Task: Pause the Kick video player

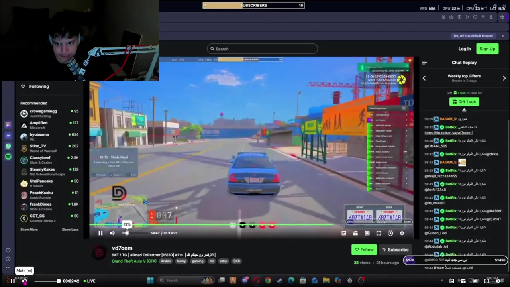Action: point(100,233)
